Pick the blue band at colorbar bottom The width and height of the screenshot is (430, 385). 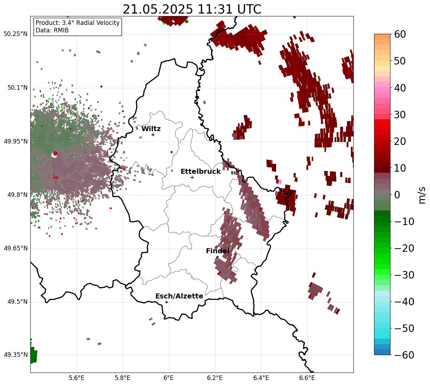[382, 352]
